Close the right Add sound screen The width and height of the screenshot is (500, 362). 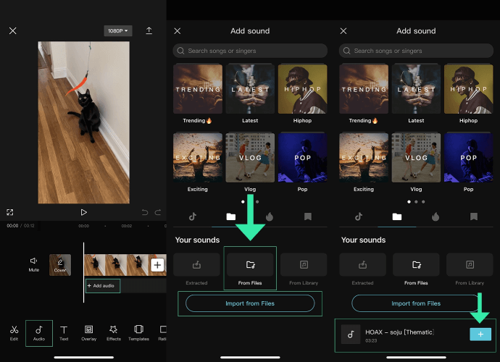[x=343, y=31]
